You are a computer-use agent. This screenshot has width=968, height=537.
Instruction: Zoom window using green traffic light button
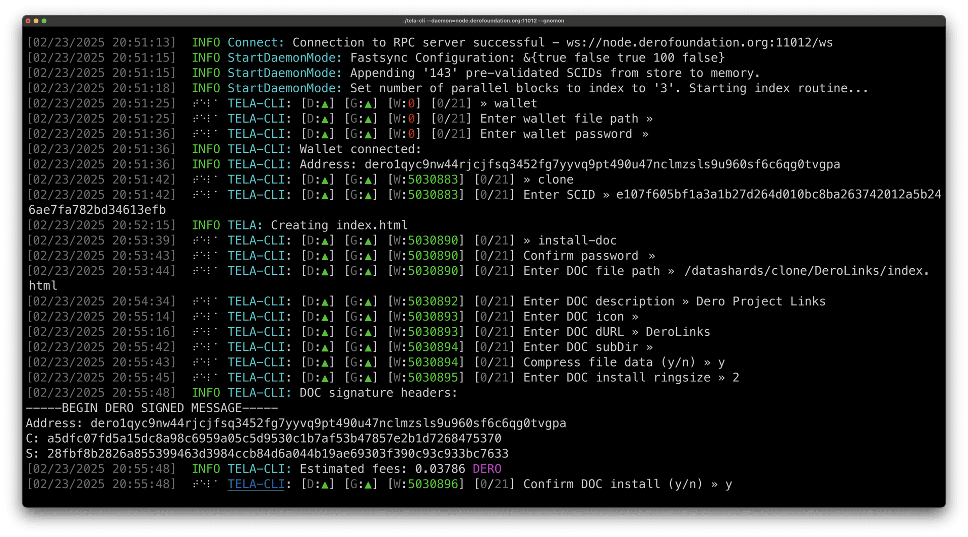click(x=44, y=21)
